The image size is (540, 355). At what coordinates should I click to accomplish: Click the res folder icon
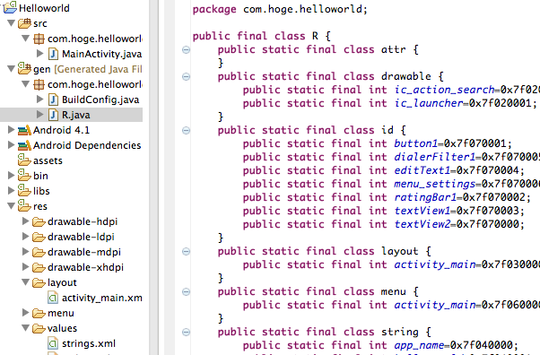tap(24, 205)
